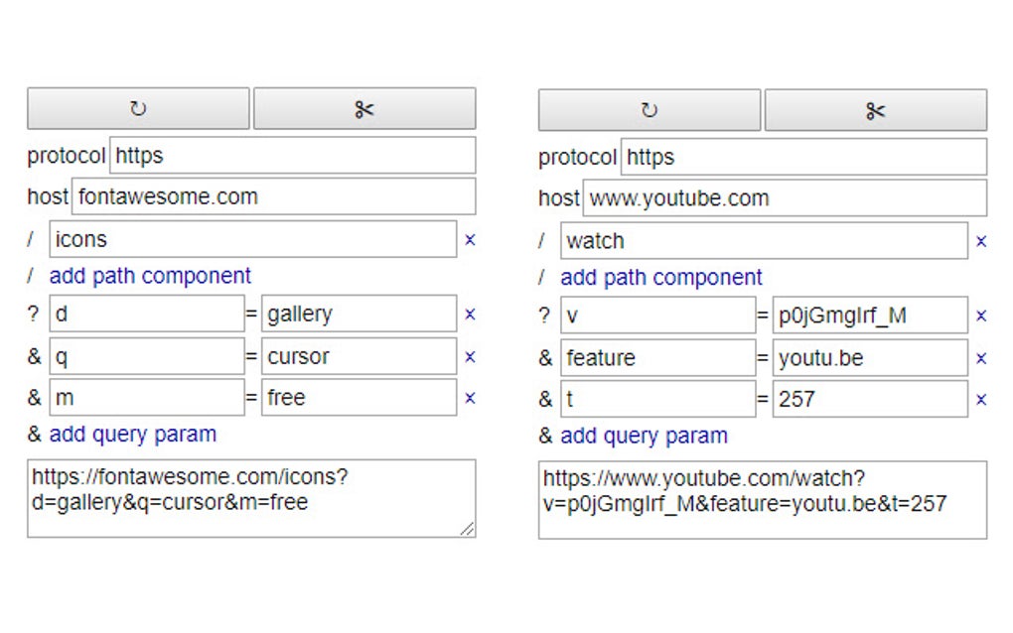This screenshot has width=1013, height=633.
Task: Remove the "d=gallery" query param
Action: click(470, 314)
